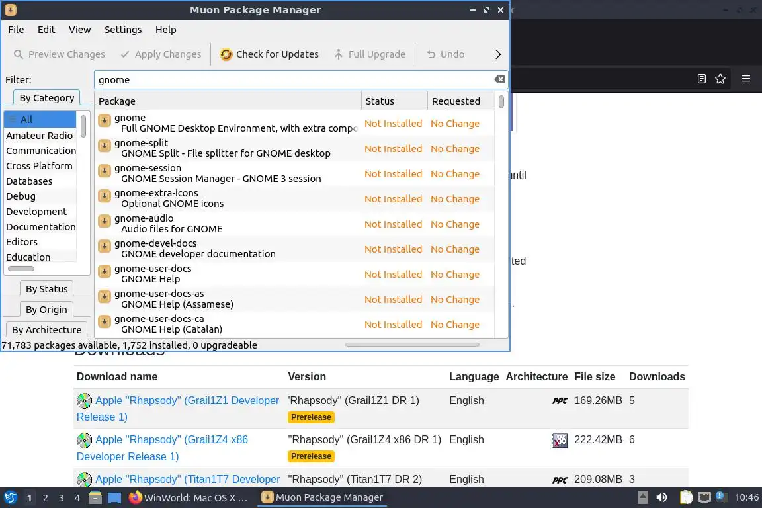
Task: Open the volume control in system tray
Action: pos(662,498)
